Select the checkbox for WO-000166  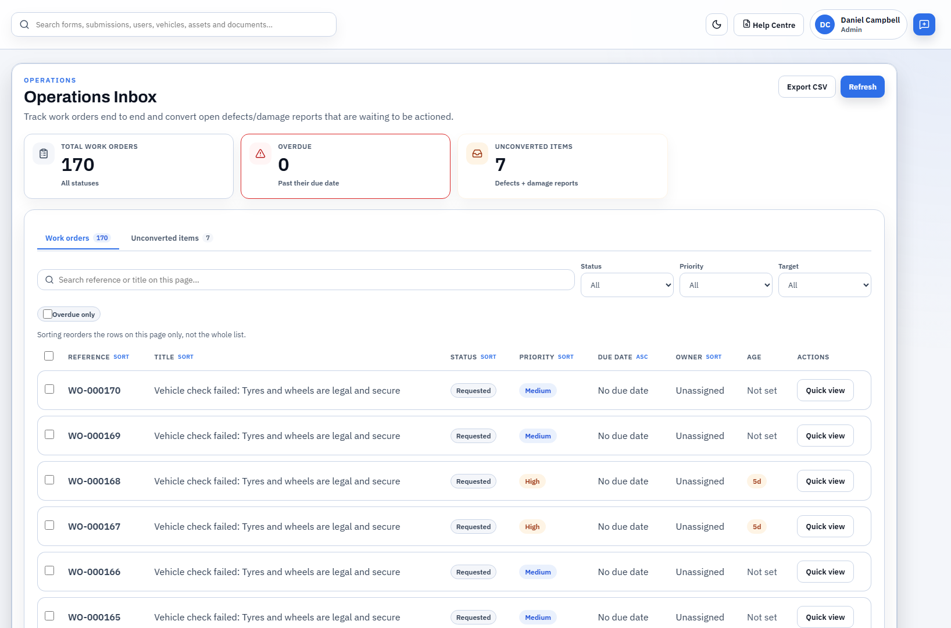[x=49, y=570]
